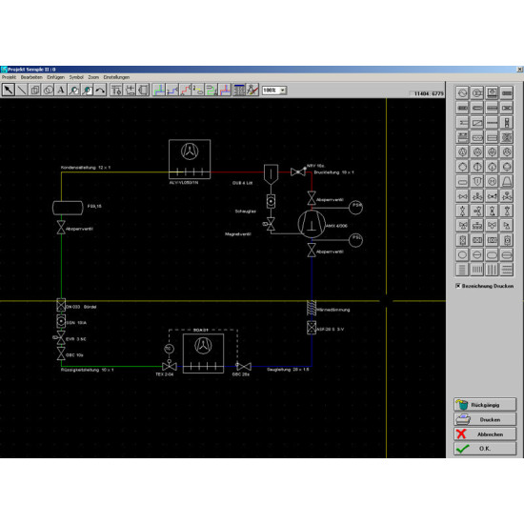This screenshot has width=524, height=524.
Task: Select the PSL pressure switch circle
Action: pos(356,240)
